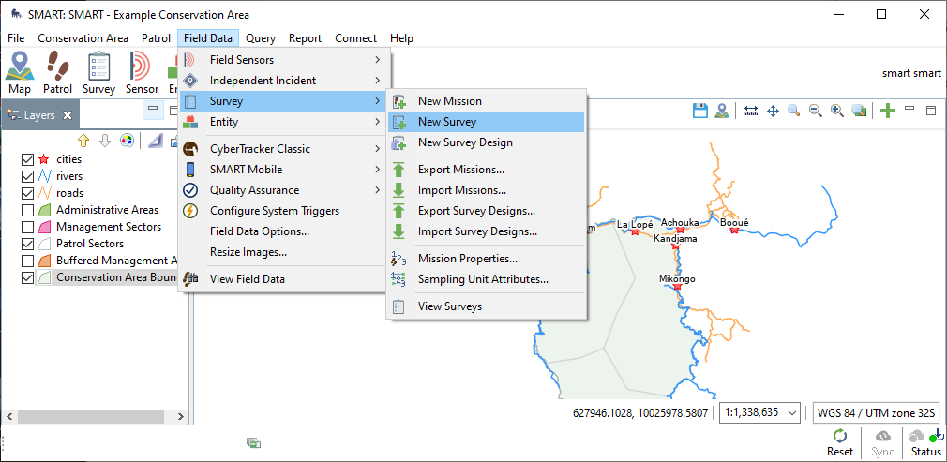Click the zoom out magnifier icon
947x462 pixels.
coord(815,111)
